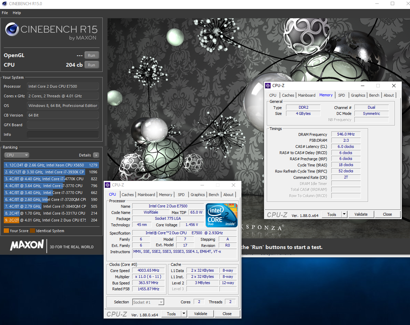Run the OpenGL benchmark

coord(92,55)
